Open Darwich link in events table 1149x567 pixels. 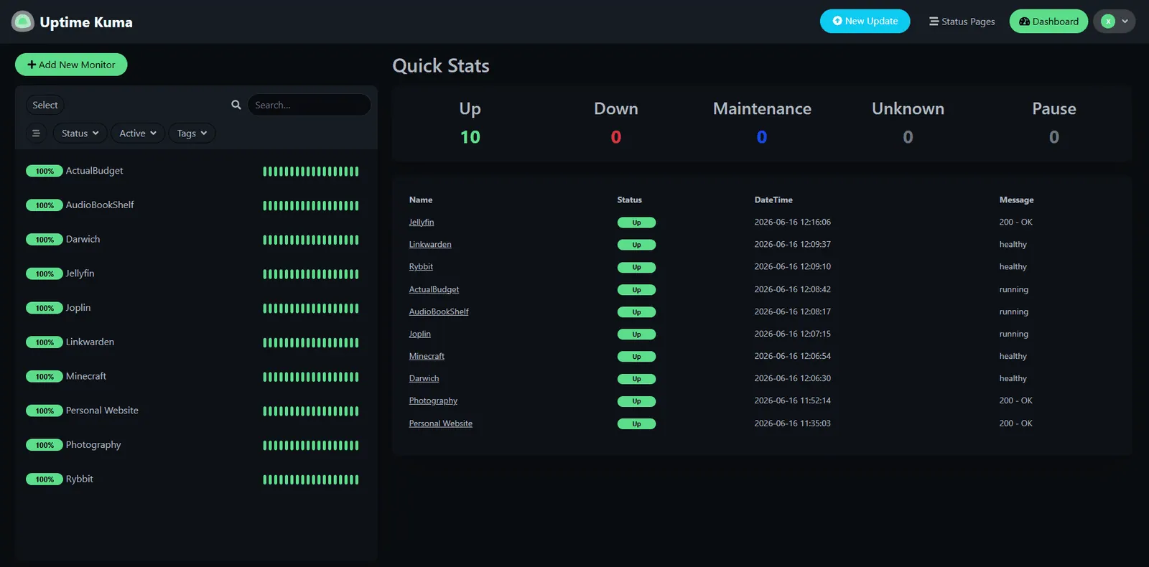[x=424, y=378]
